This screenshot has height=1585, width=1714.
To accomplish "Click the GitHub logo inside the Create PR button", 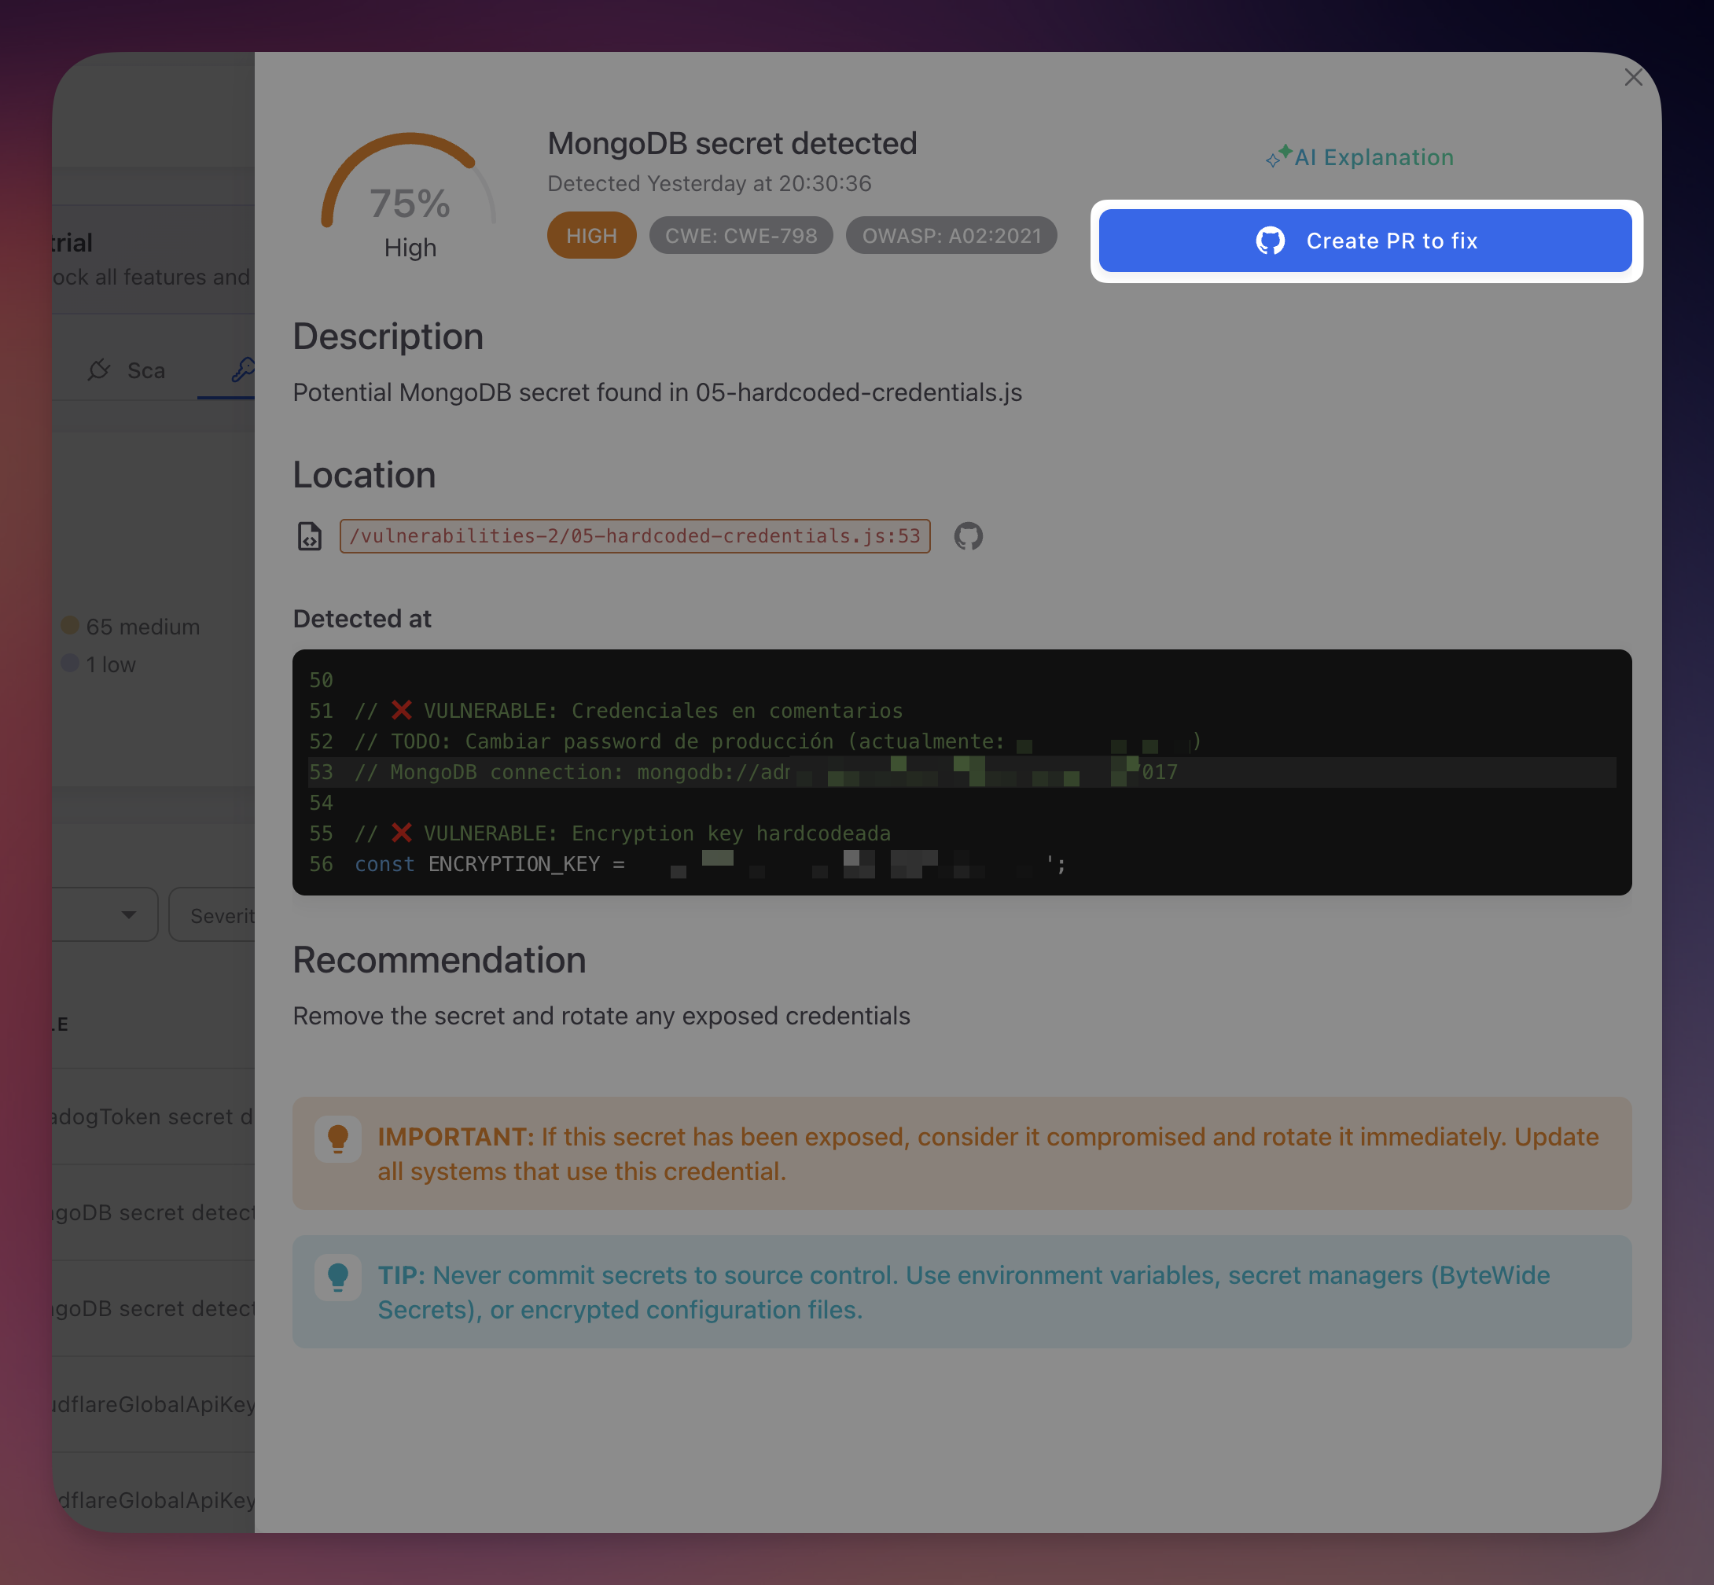I will point(1271,241).
